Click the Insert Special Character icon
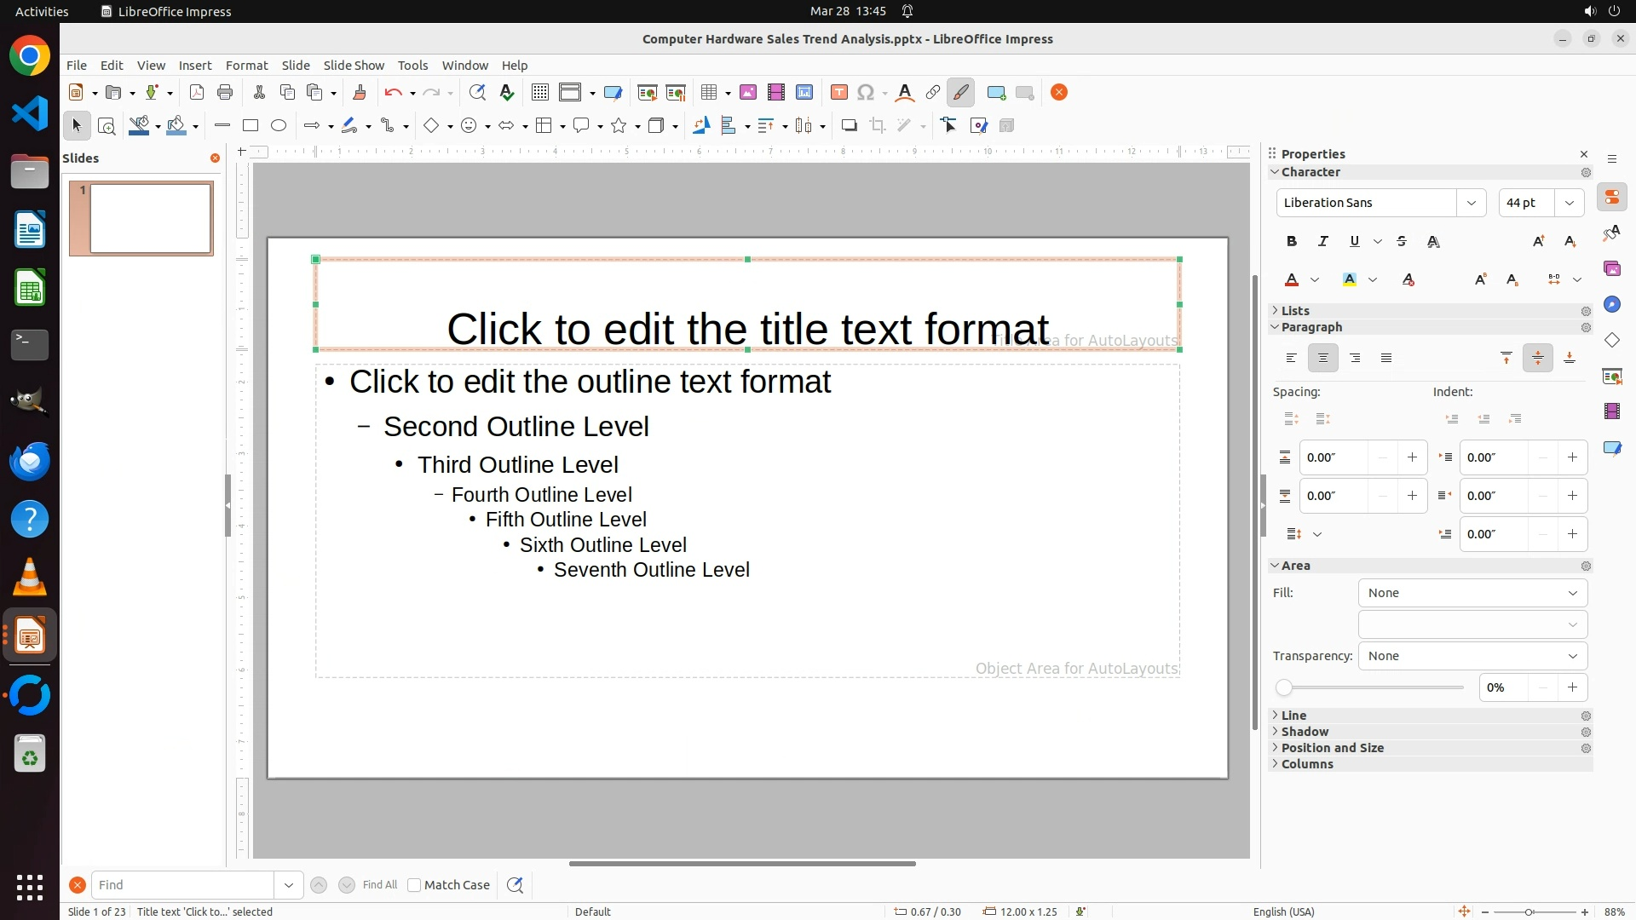 [866, 93]
